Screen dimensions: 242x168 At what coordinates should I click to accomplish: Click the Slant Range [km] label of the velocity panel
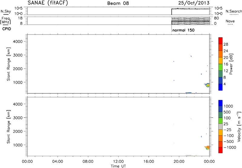pos(8,127)
